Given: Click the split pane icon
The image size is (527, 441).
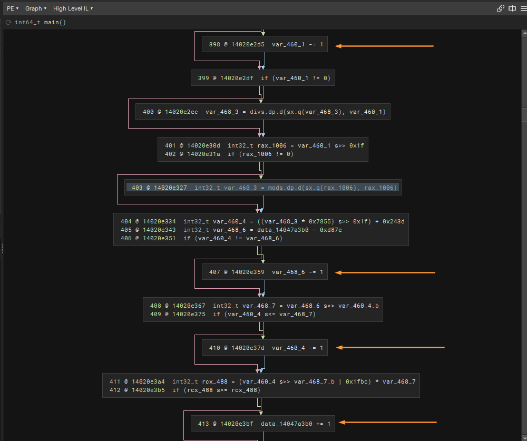Looking at the screenshot, I should pos(512,8).
